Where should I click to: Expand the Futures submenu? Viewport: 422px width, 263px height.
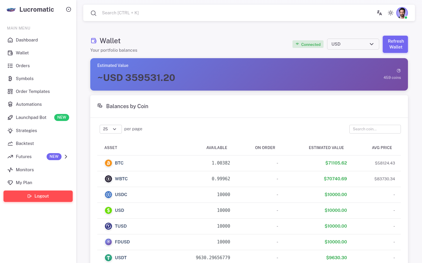[66, 157]
